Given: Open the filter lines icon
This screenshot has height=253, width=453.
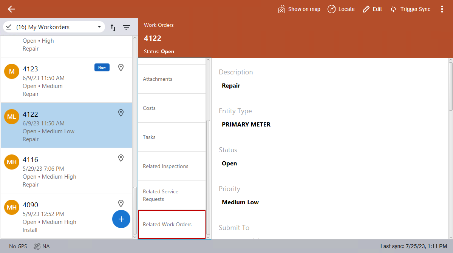Looking at the screenshot, I should click(126, 28).
